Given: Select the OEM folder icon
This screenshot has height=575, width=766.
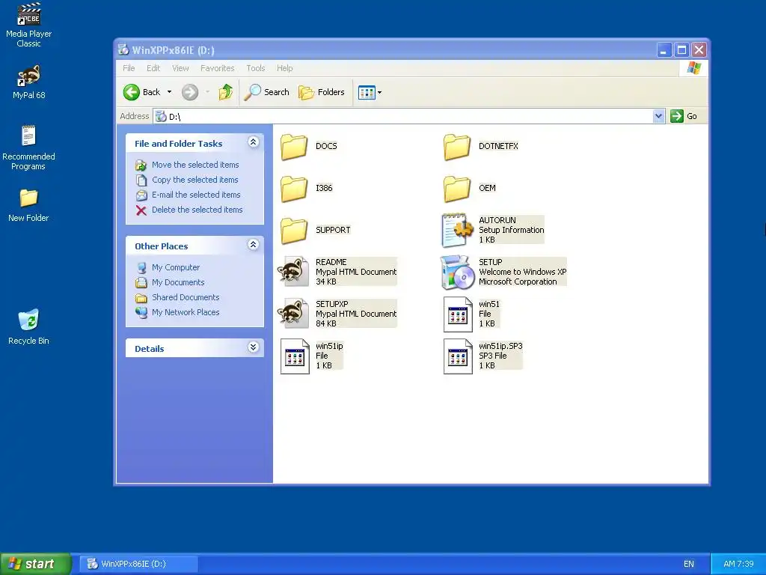Looking at the screenshot, I should (x=457, y=189).
